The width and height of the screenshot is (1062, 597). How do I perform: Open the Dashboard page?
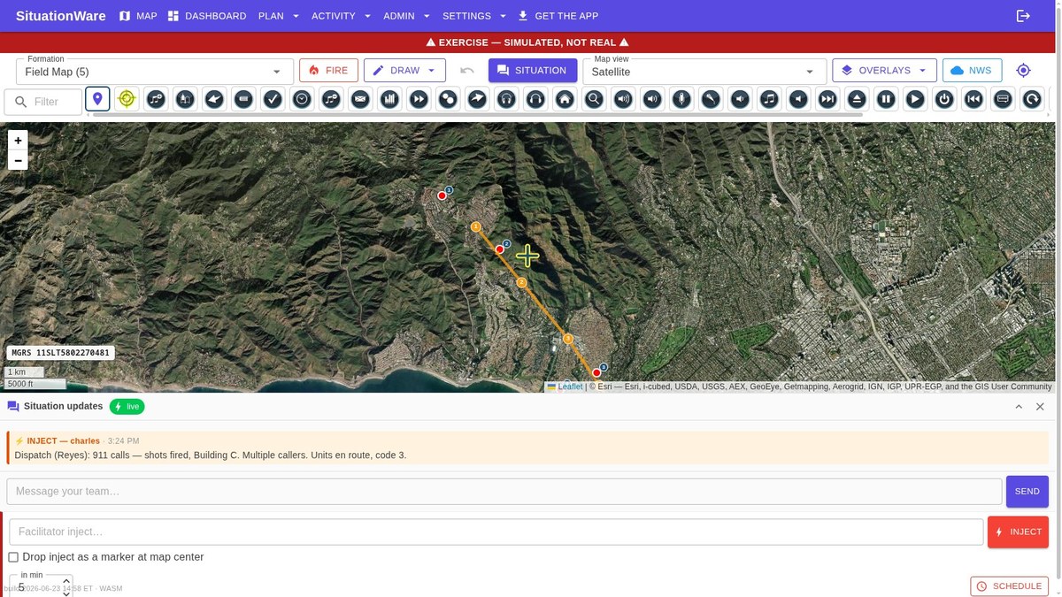(207, 16)
